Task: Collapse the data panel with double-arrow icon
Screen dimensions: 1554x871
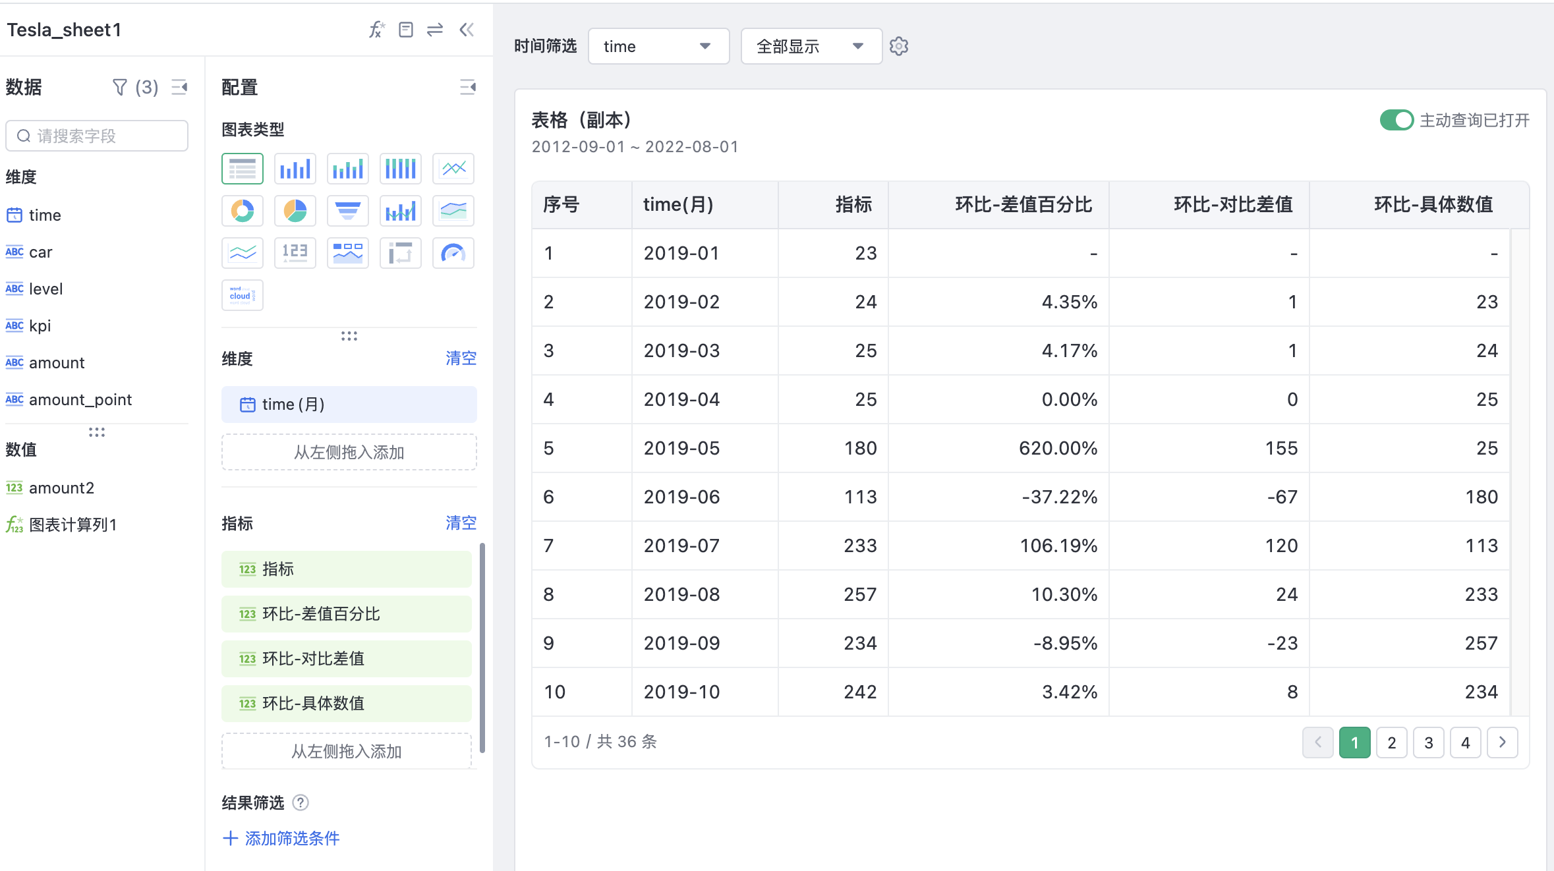Action: (467, 30)
